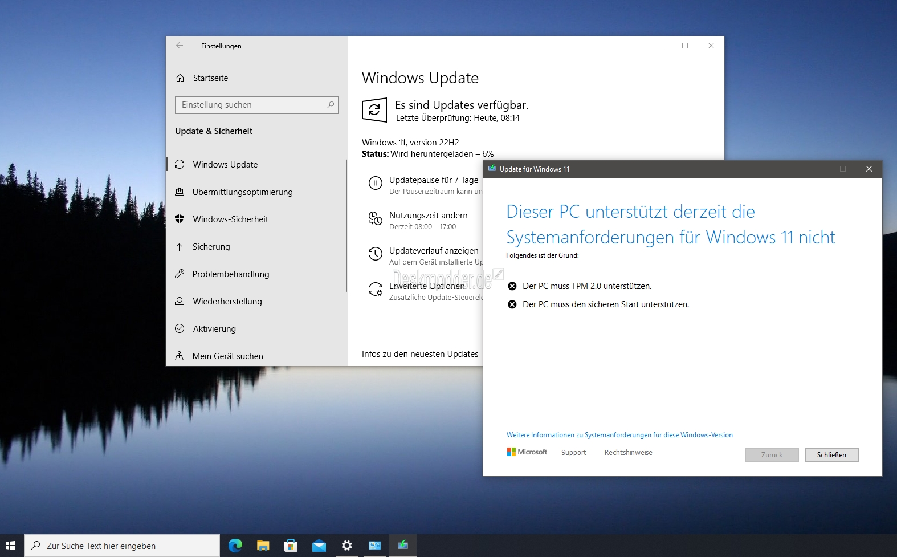Viewport: 897px width, 557px height.
Task: Click the Updateverlauf history icon
Action: [375, 254]
